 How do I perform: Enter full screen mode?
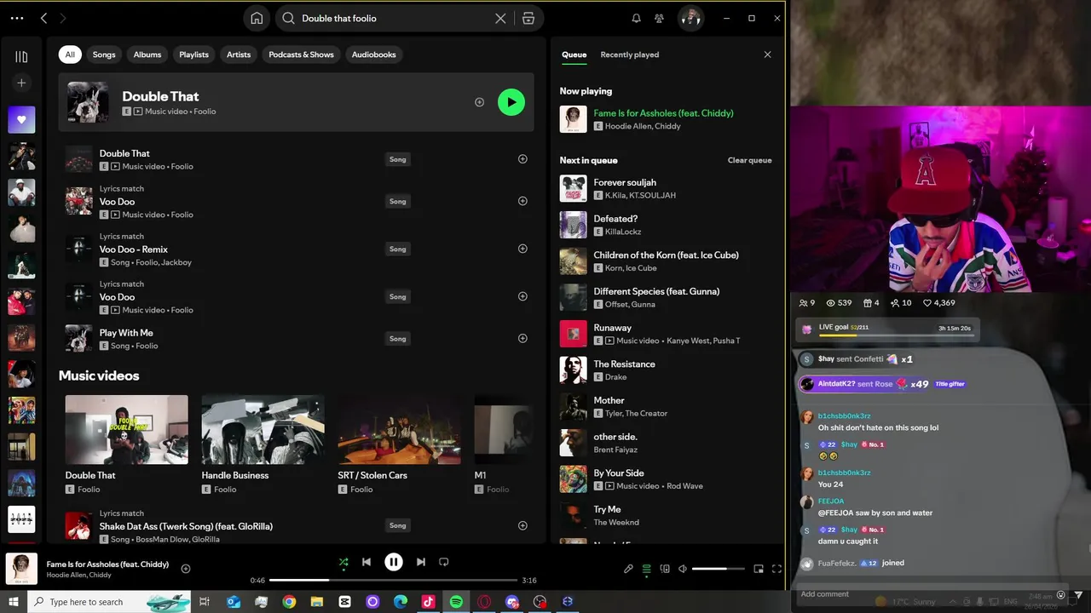pyautogui.click(x=776, y=569)
